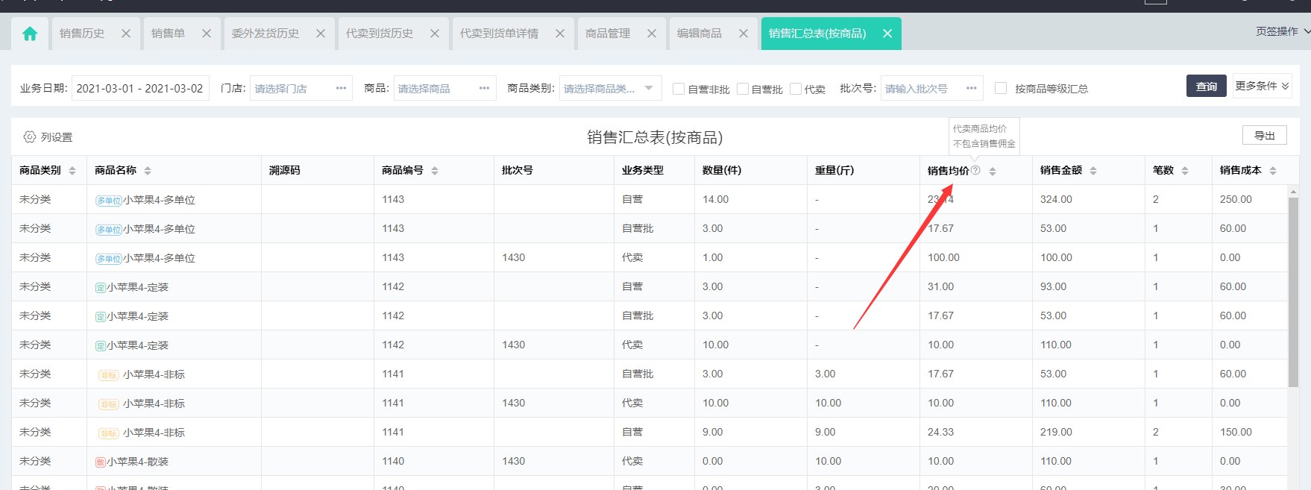
Task: Close the 商品管理 tab
Action: coord(652,34)
